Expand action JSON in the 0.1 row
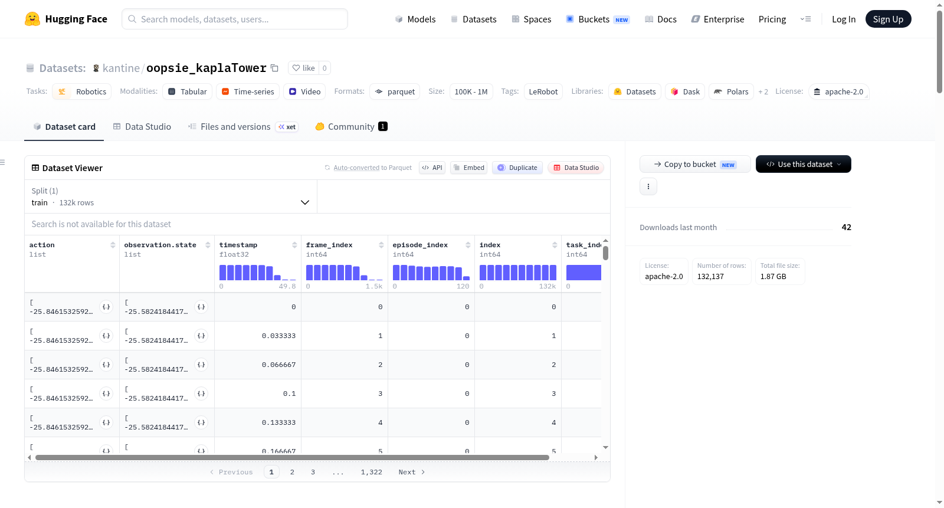 (x=106, y=394)
